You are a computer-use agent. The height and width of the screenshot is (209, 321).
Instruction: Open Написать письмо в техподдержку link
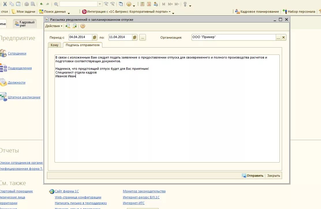81,203
